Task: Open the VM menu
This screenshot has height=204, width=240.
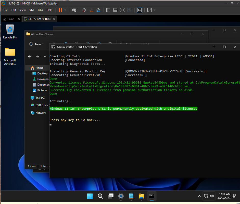Action: click(x=32, y=10)
